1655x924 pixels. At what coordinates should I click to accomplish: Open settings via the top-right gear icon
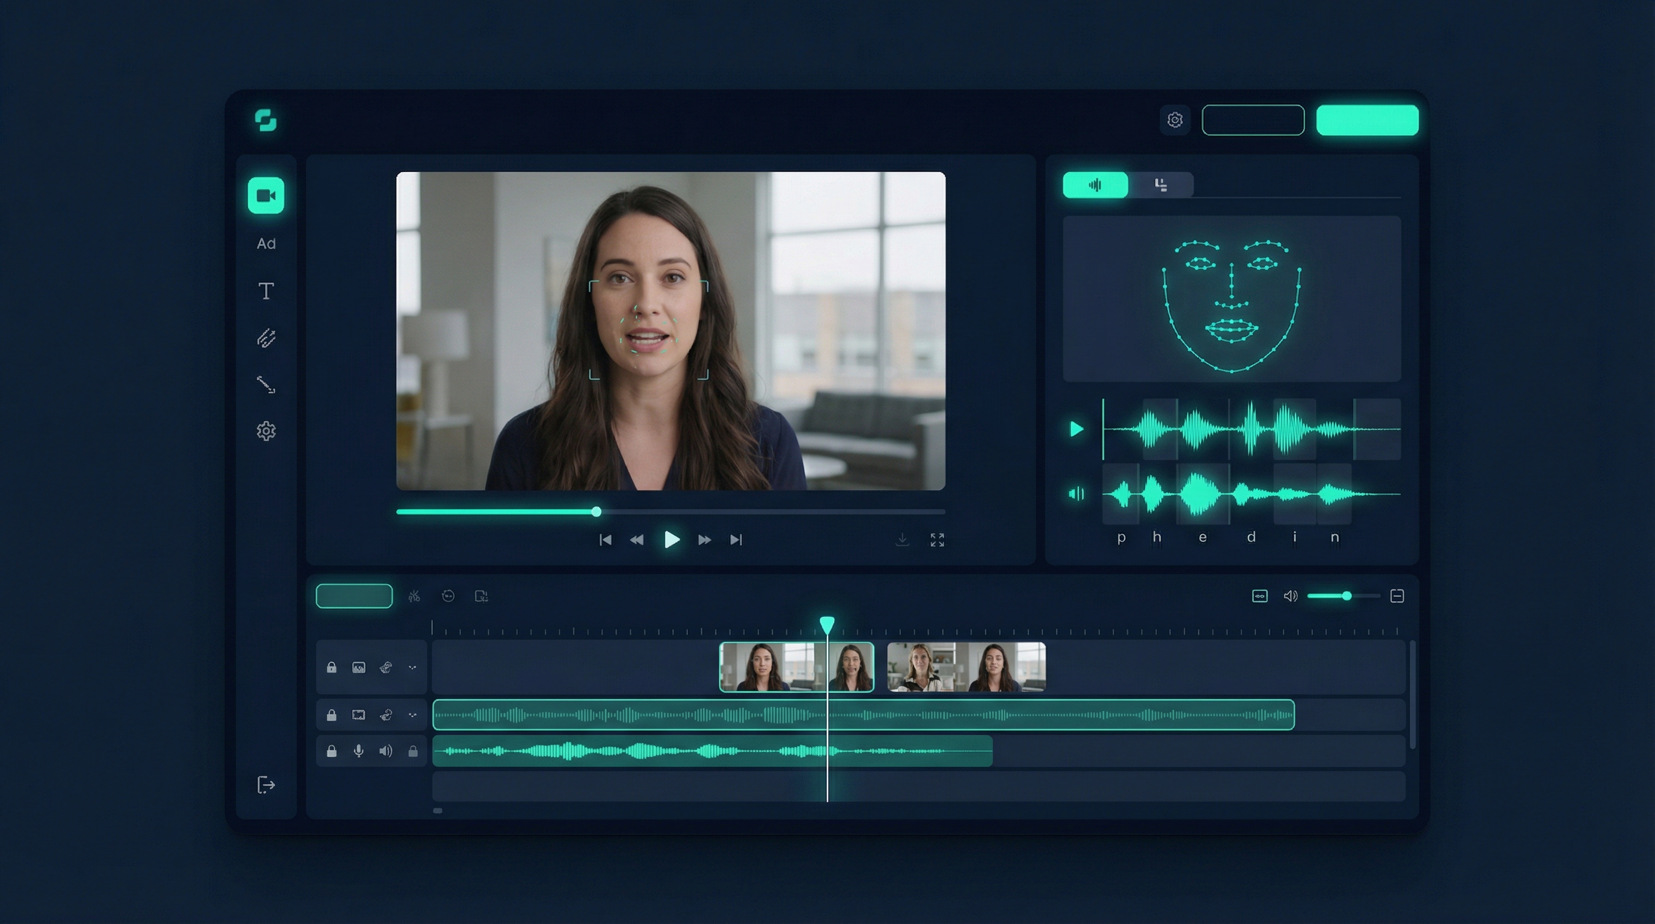(x=1176, y=120)
